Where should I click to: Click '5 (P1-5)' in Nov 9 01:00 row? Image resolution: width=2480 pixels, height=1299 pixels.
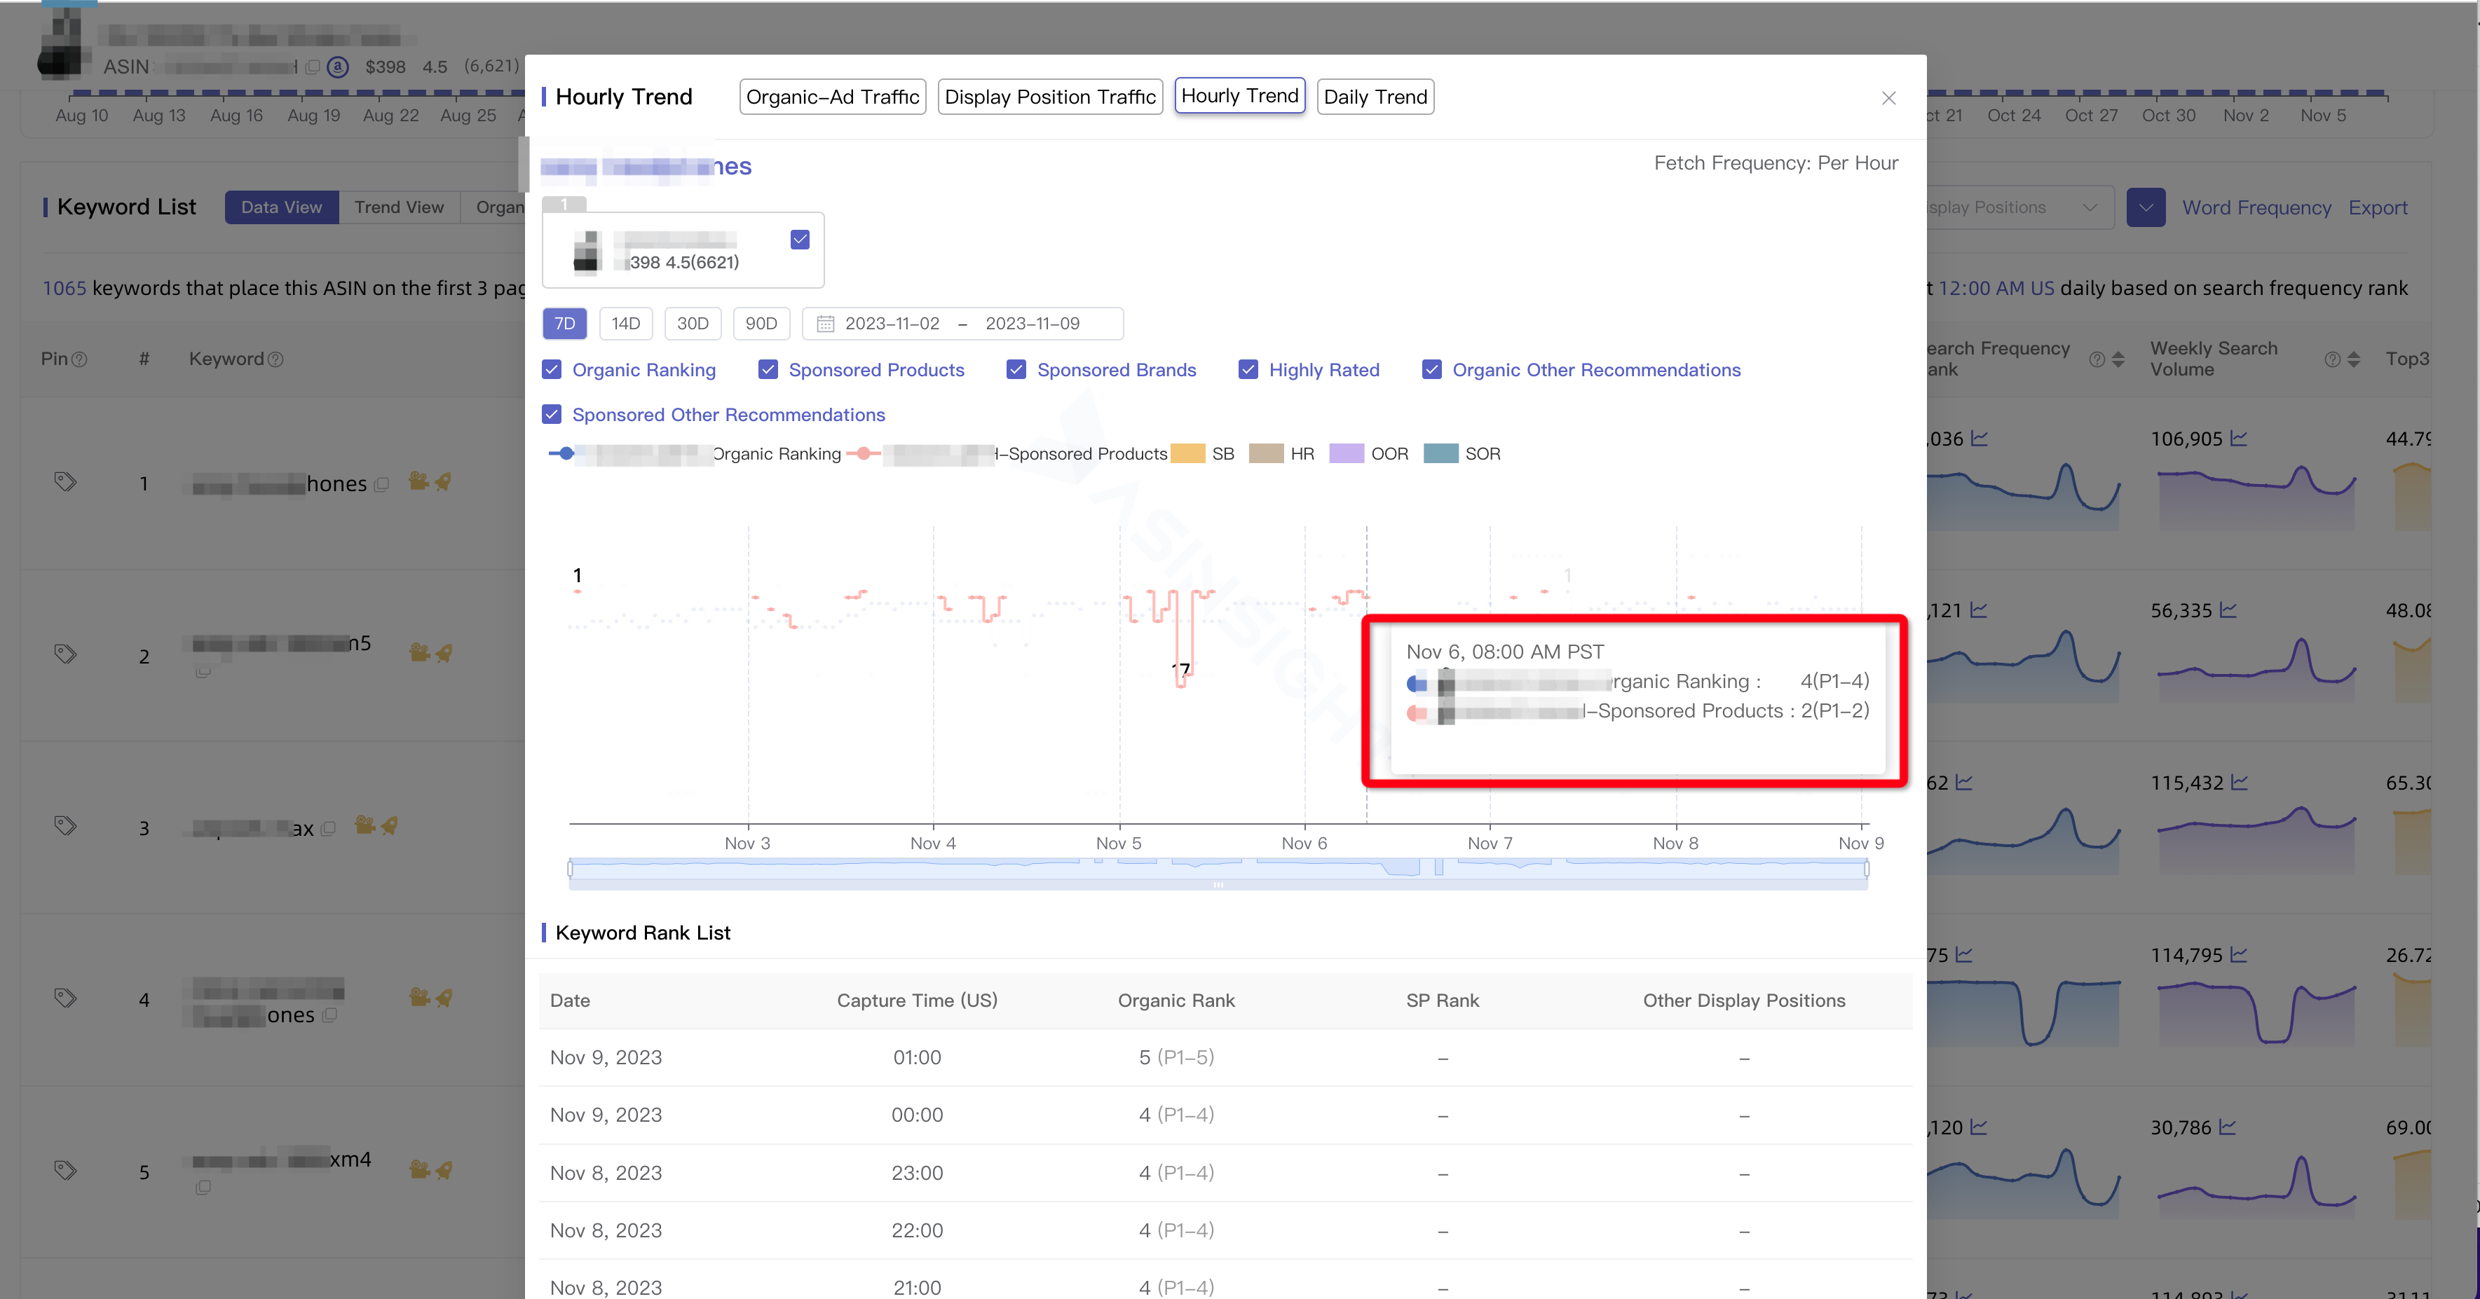pos(1176,1057)
